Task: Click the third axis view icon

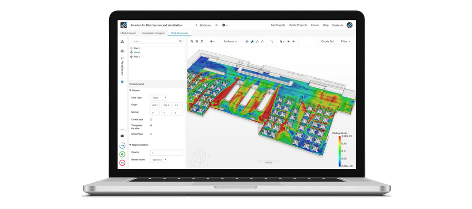Action: point(258,41)
